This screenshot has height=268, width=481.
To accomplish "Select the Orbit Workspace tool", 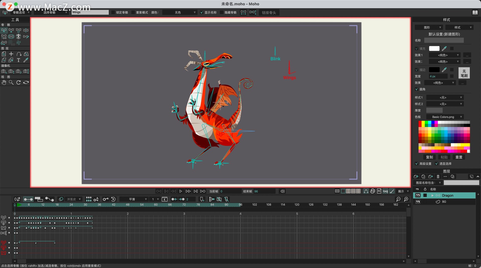I will [x=26, y=82].
